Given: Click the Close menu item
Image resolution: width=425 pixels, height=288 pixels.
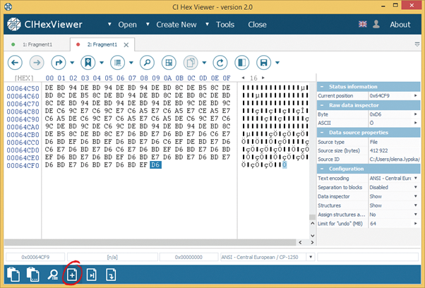Looking at the screenshot, I should [257, 25].
